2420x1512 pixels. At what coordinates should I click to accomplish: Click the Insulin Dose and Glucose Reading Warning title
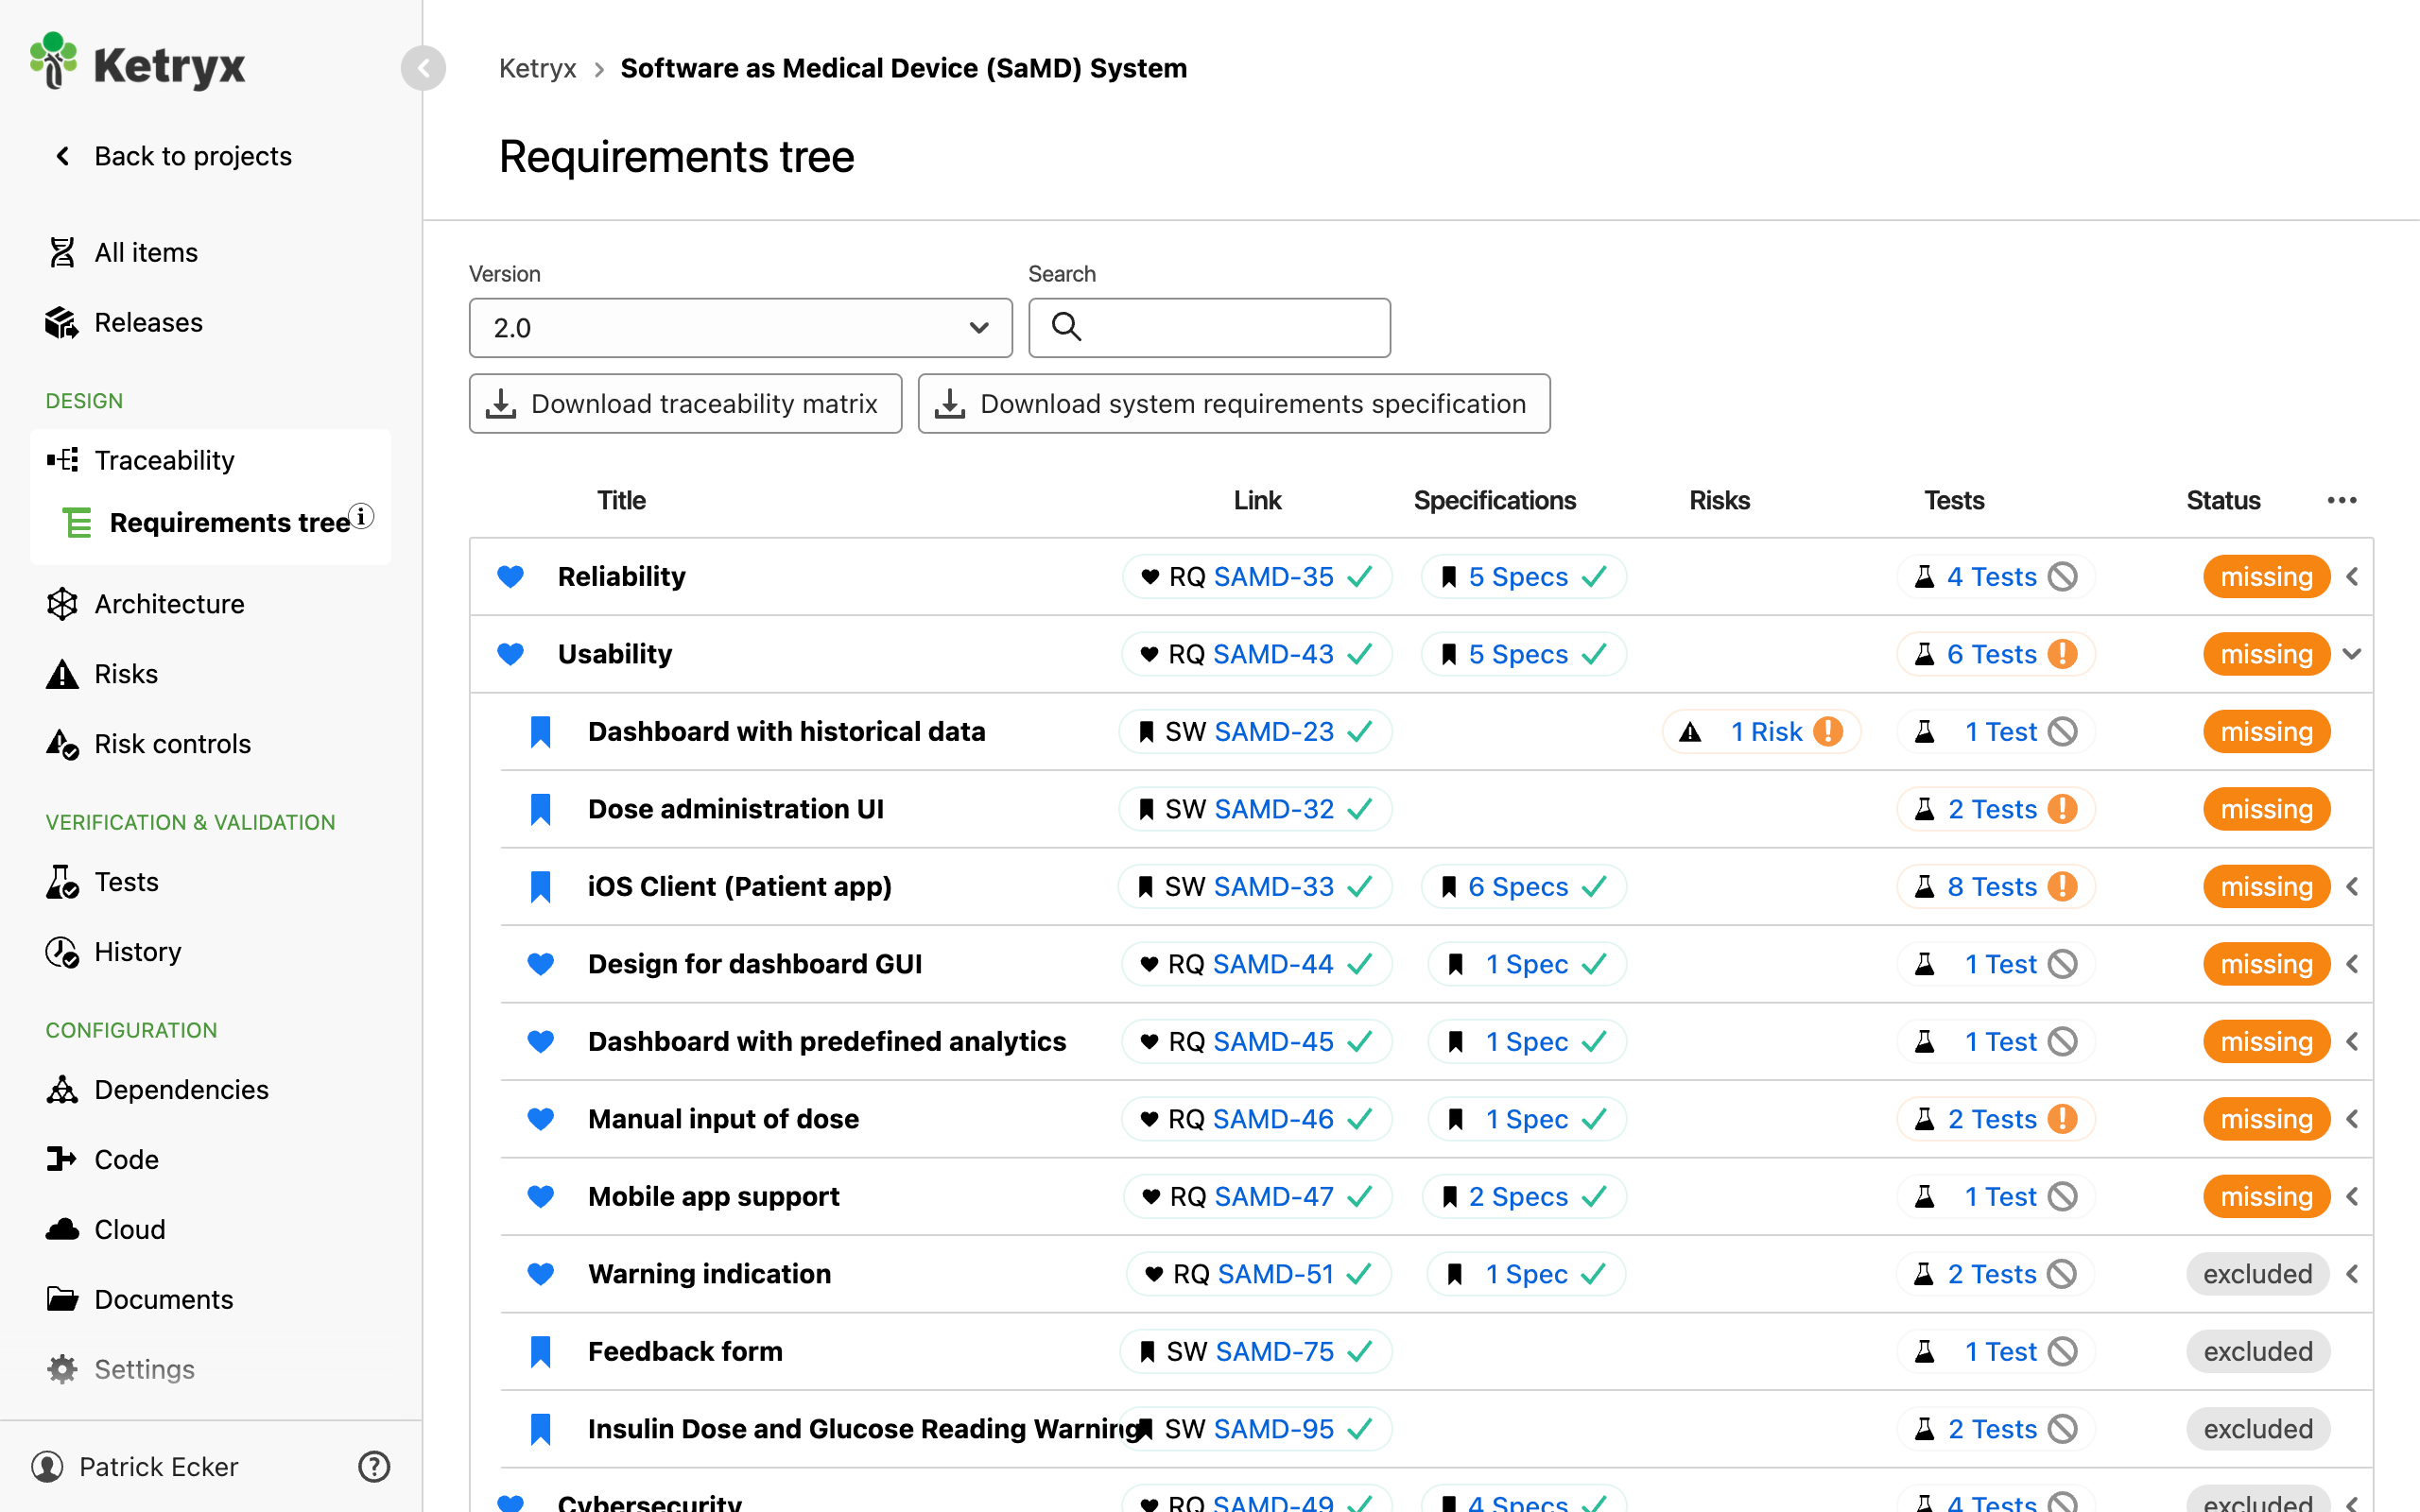[x=865, y=1429]
